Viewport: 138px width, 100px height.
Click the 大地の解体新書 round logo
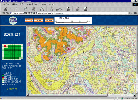[13, 20]
